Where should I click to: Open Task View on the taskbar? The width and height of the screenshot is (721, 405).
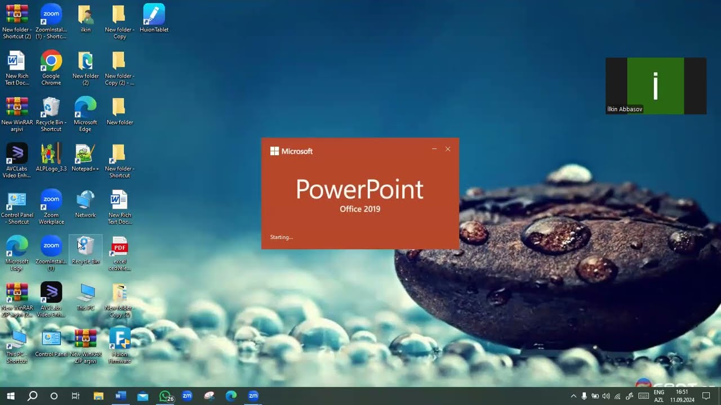point(75,396)
